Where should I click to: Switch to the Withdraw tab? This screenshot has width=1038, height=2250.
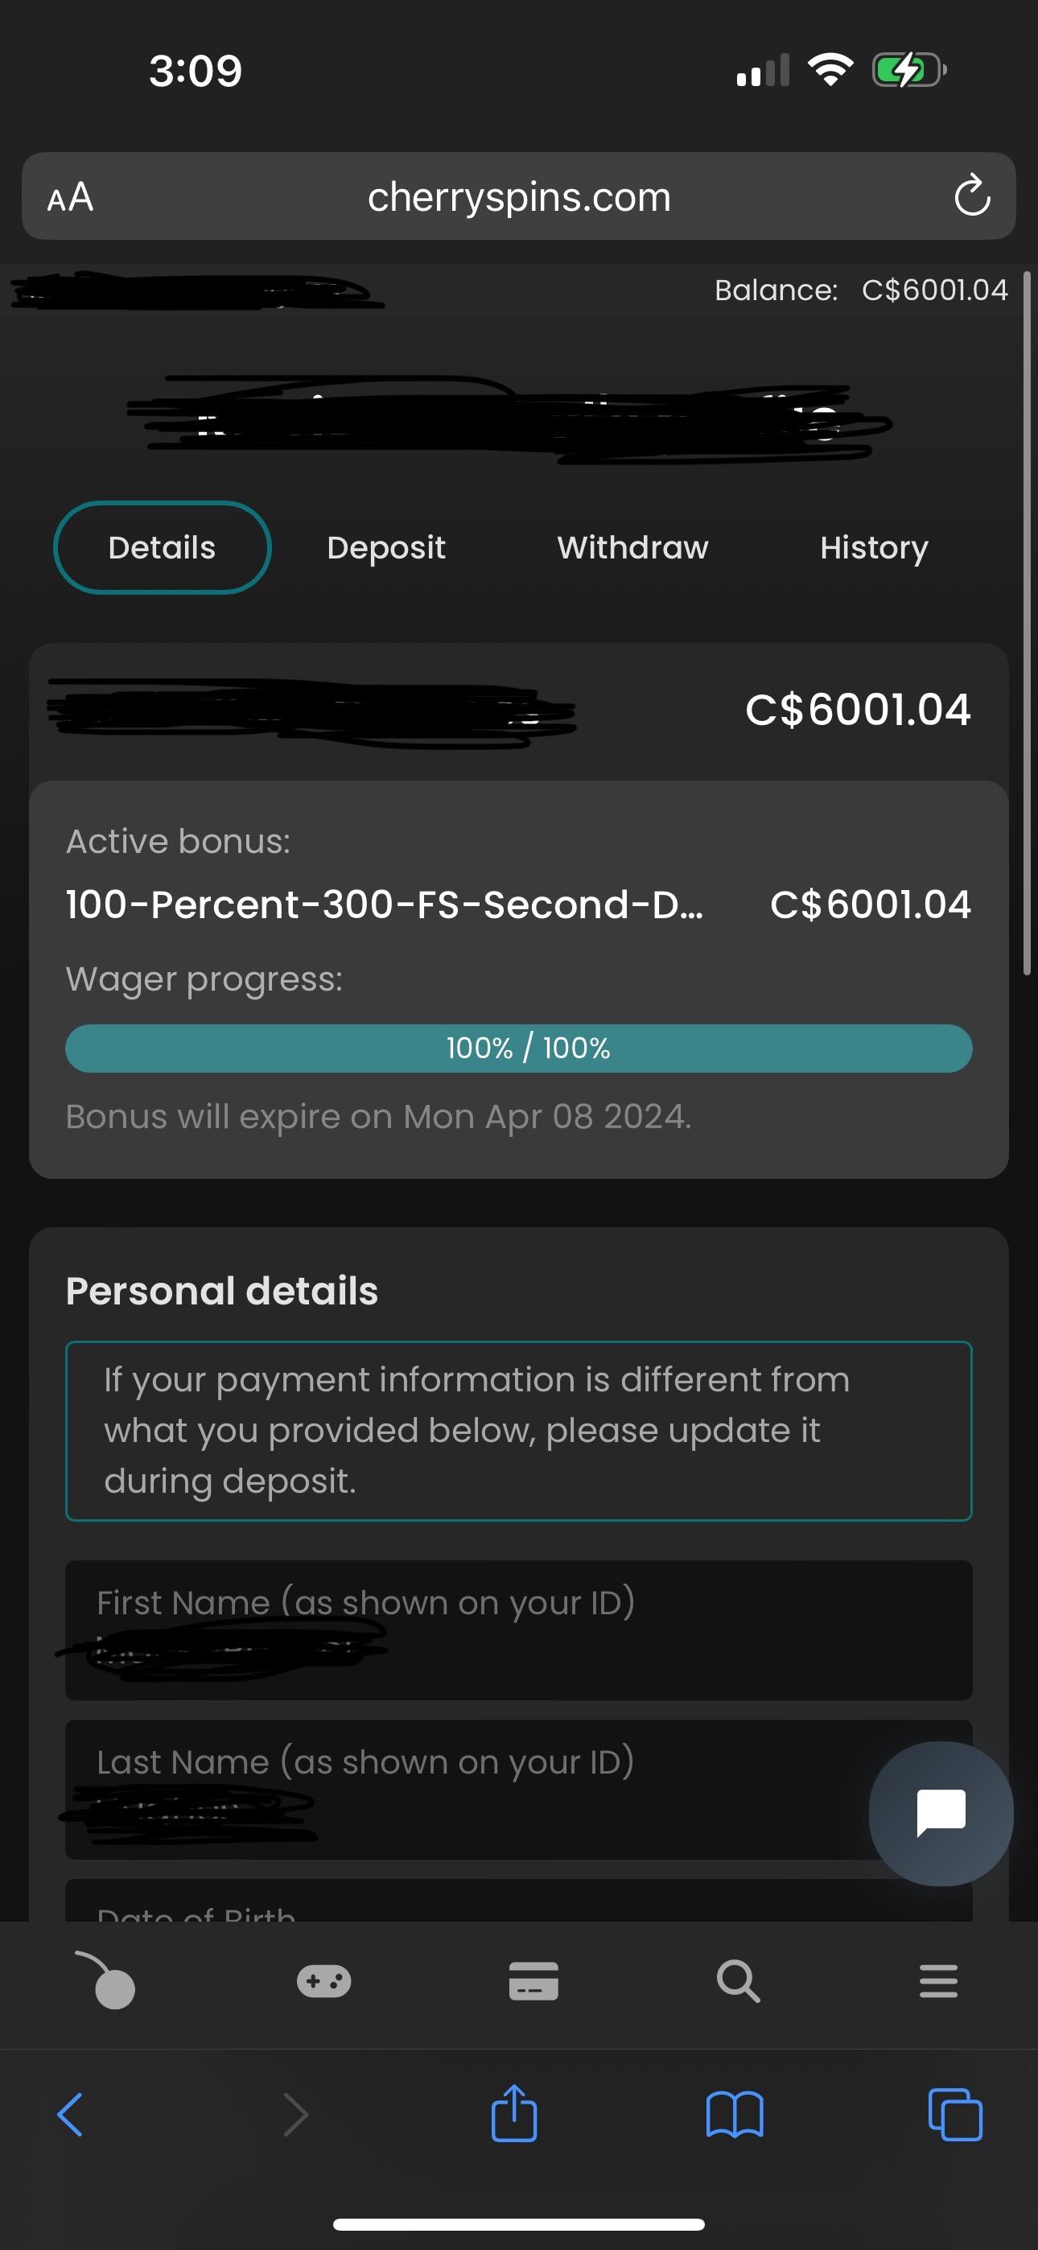(x=632, y=548)
